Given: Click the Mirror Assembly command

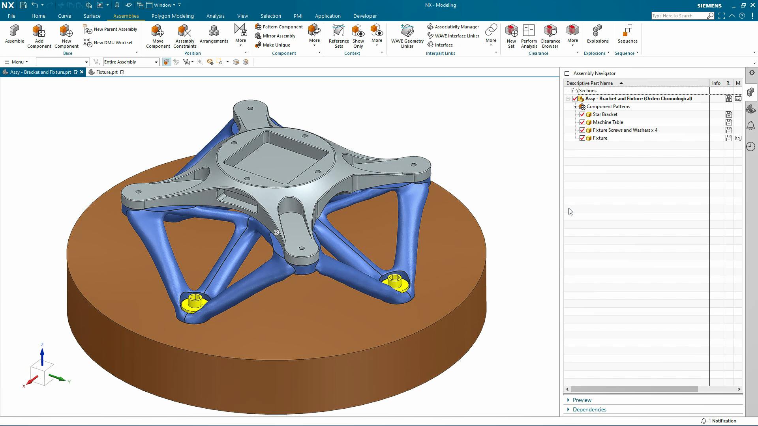Looking at the screenshot, I should pyautogui.click(x=279, y=36).
